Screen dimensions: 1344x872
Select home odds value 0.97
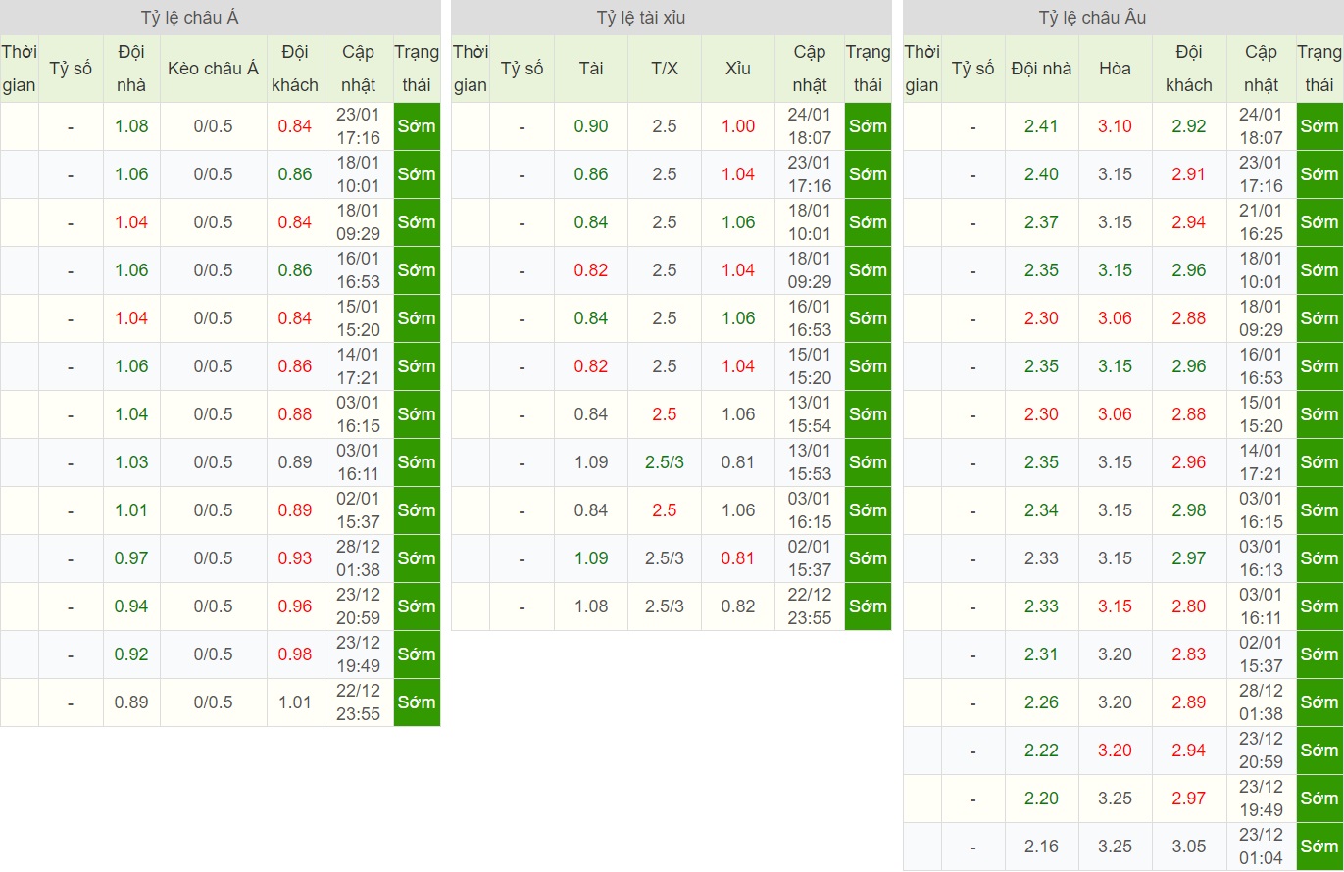(131, 558)
